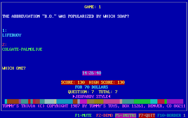
Task: Toggle the border with F10=BORDER
Action: [x=169, y=115]
